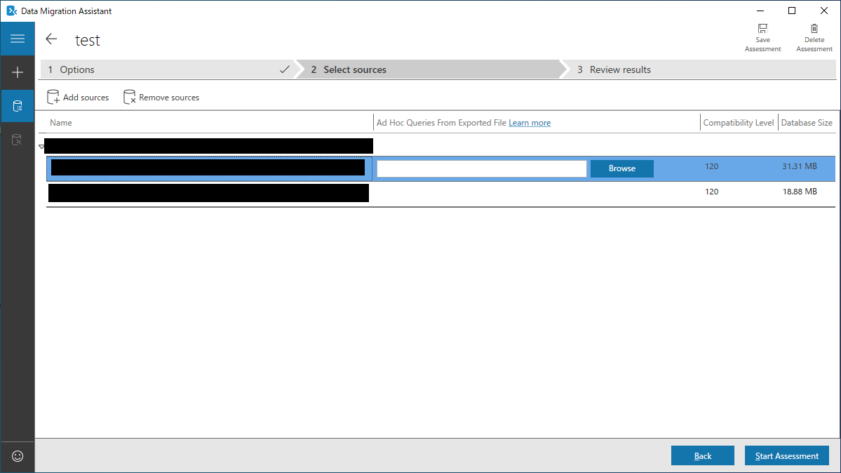Screen dimensions: 841x473
Task: Click Save Assessment icon
Action: (762, 38)
